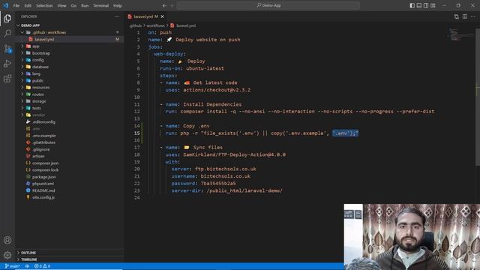480x270 pixels.
Task: Open the Edit menu
Action: pos(28,5)
